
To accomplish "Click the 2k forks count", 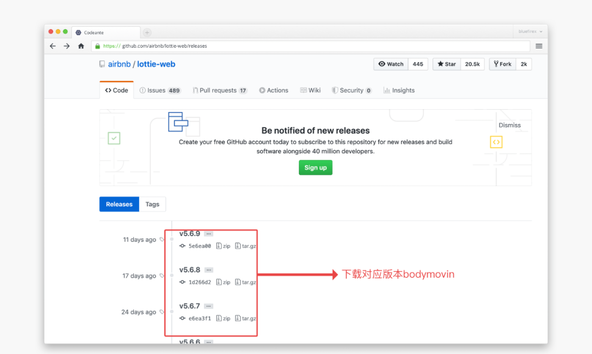I will point(524,64).
